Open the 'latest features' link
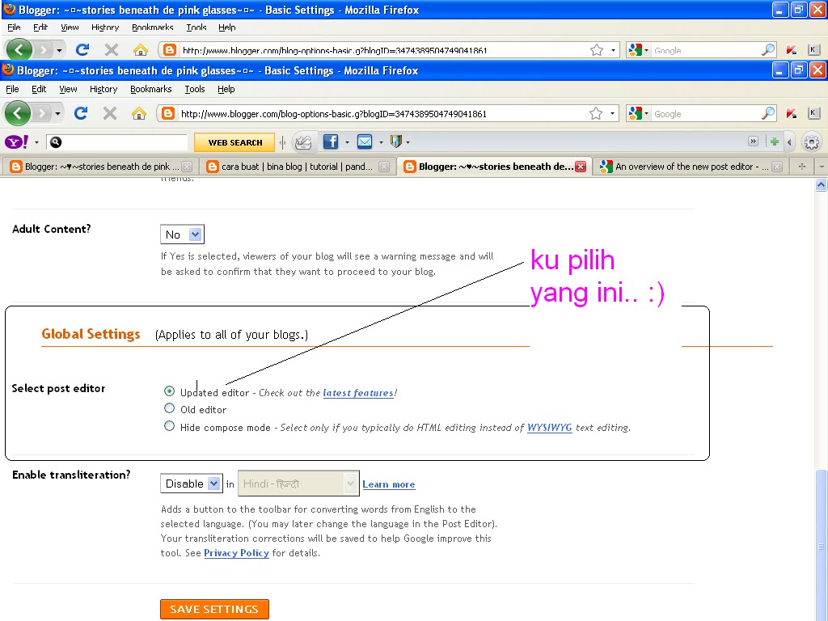The height and width of the screenshot is (621, 828). coord(358,392)
